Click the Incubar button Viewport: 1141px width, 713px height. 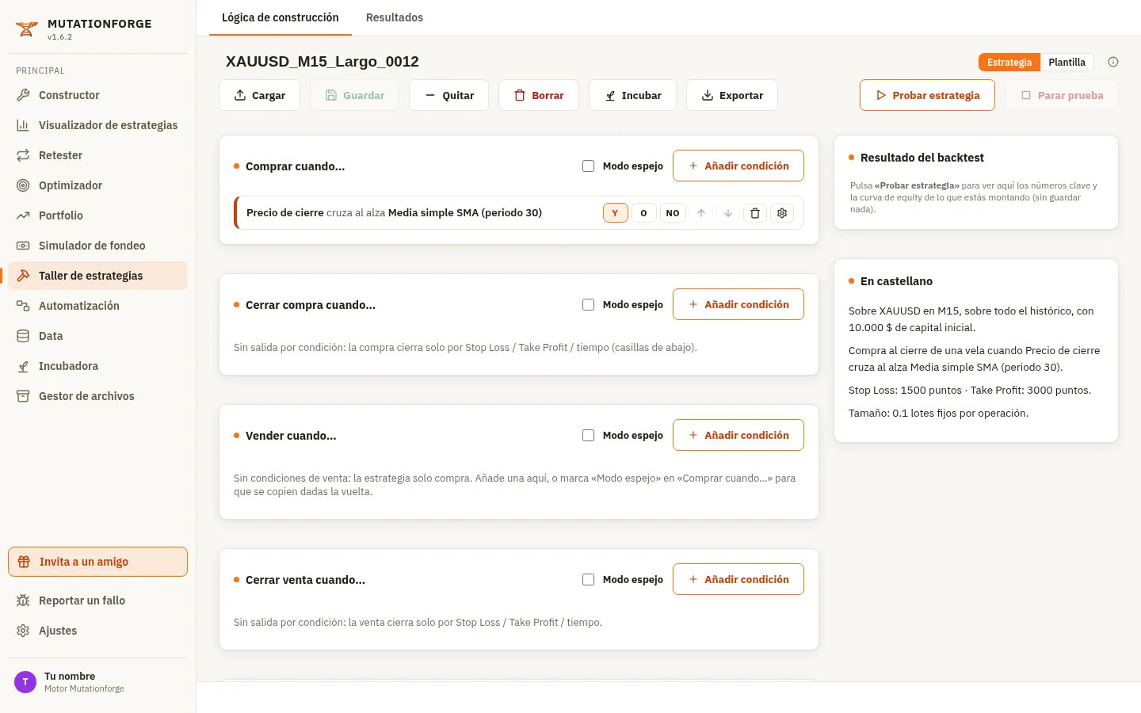(632, 95)
